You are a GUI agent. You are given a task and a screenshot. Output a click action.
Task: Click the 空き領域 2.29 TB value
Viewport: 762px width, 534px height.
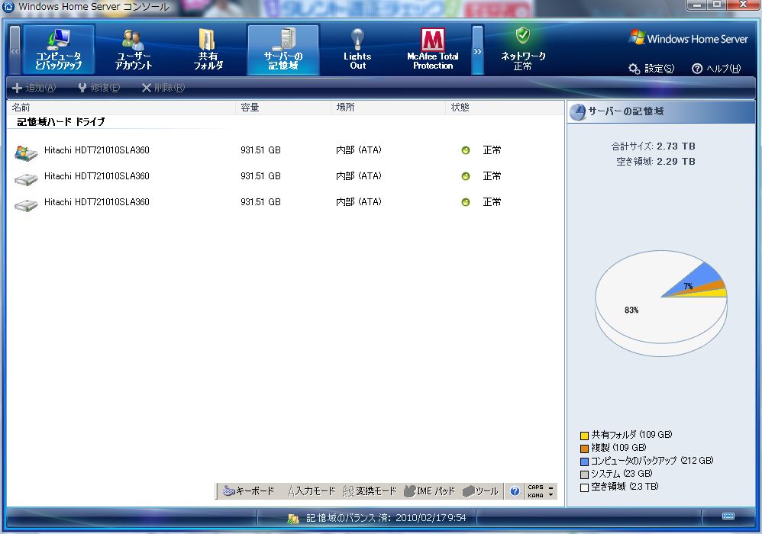click(676, 161)
